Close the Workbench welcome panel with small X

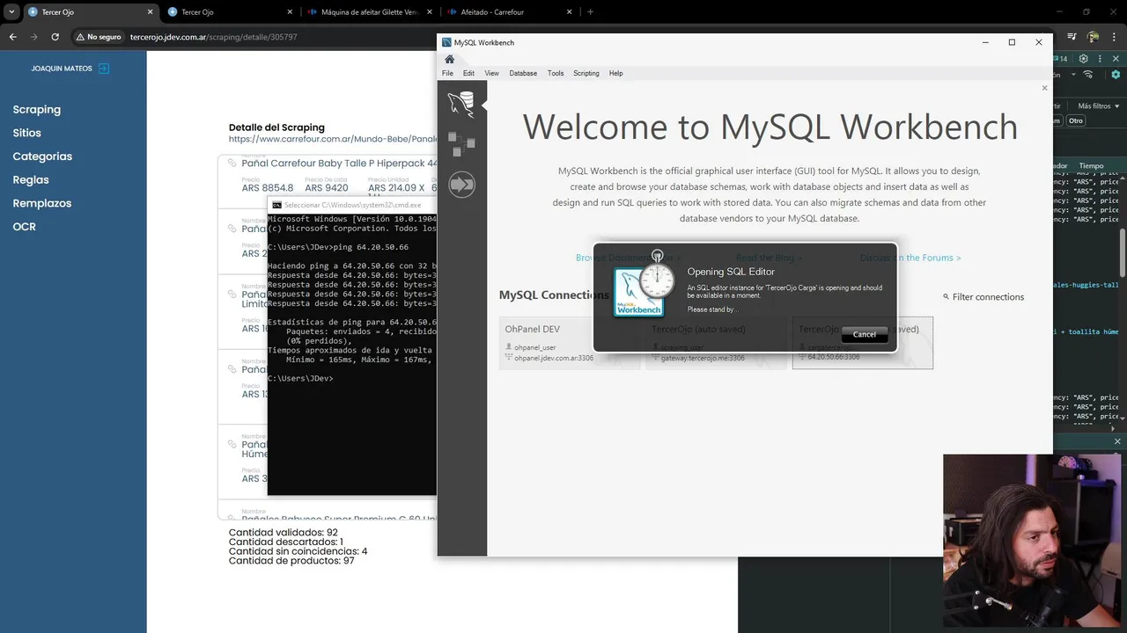point(1045,88)
